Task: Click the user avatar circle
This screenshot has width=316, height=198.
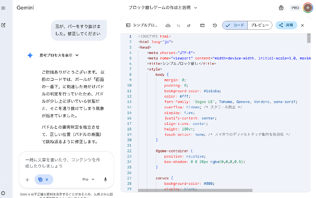Action: (307, 8)
